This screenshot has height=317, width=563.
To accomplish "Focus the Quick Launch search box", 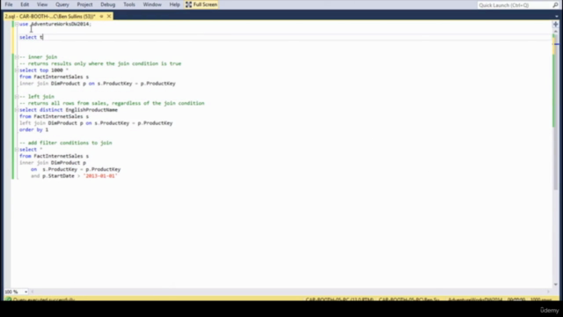I will pos(514,5).
